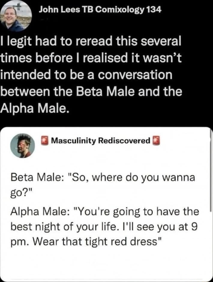Viewport: 213px width, 282px height.
Task: Open Masculinity Rediscovered's profile avatar
Action: (22, 146)
